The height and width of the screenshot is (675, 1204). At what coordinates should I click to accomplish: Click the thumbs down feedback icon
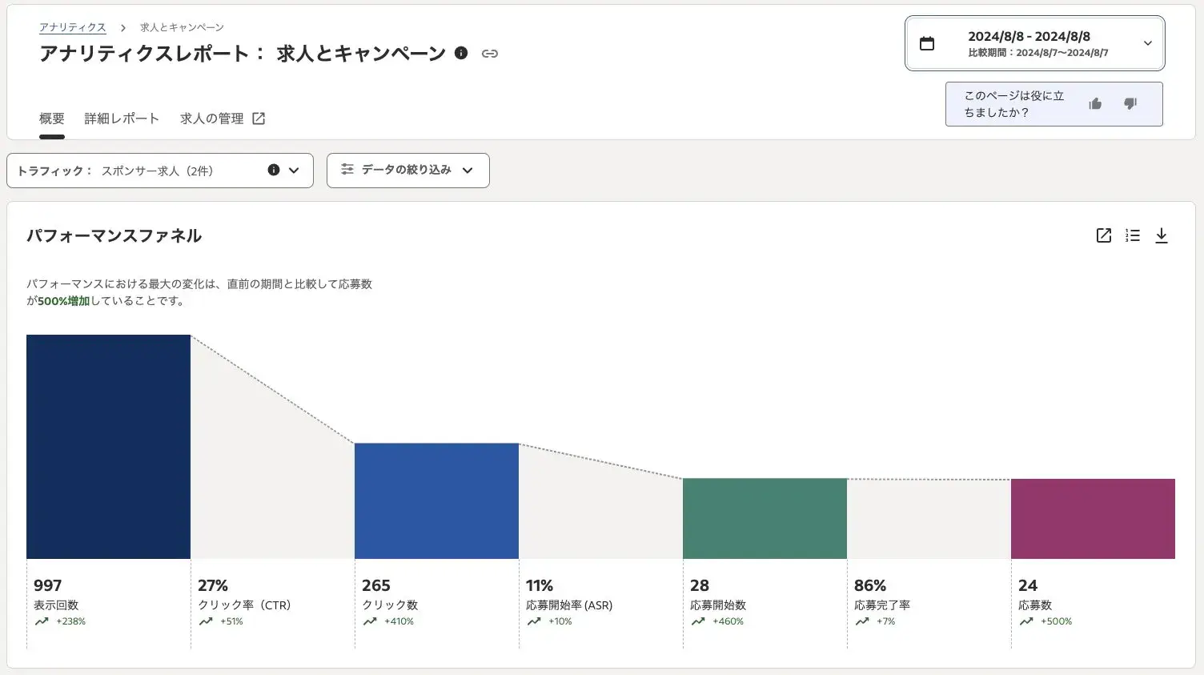[x=1130, y=104]
